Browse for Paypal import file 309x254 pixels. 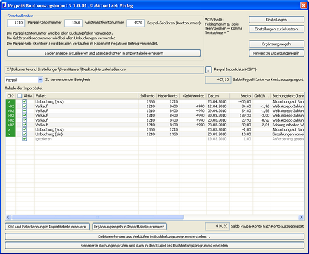[208, 70]
